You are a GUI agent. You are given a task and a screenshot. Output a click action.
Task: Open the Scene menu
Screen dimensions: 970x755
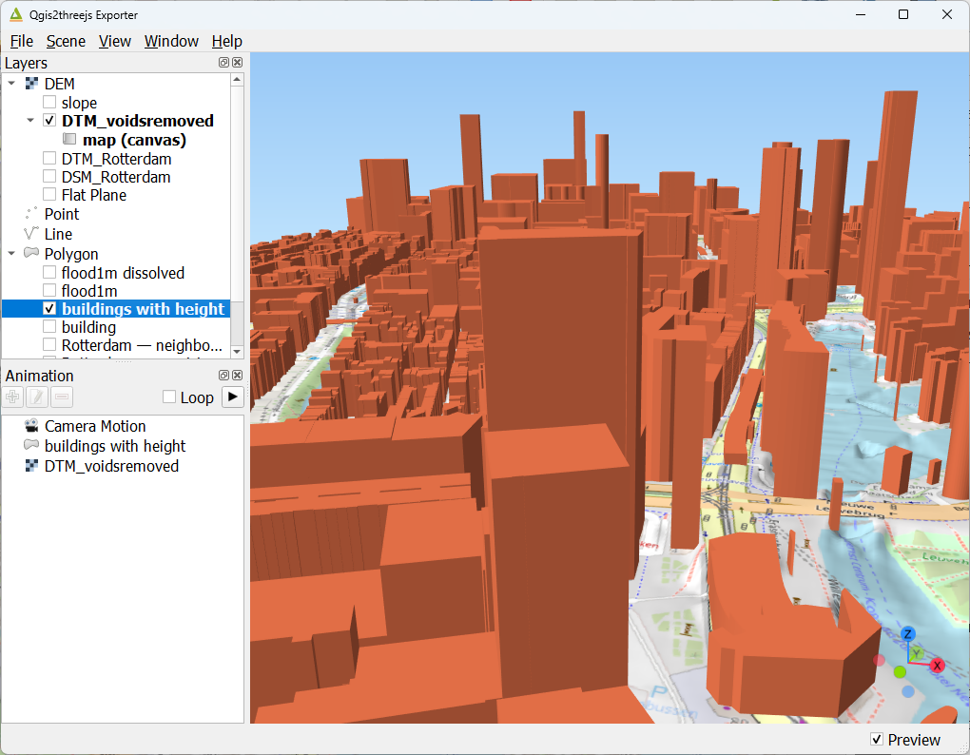[x=66, y=41]
